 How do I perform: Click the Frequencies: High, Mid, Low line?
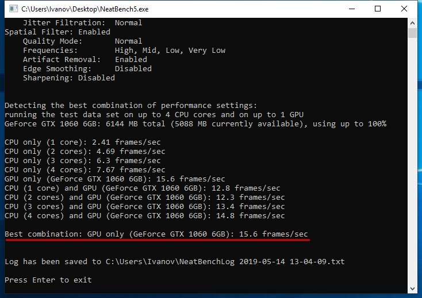coord(124,51)
